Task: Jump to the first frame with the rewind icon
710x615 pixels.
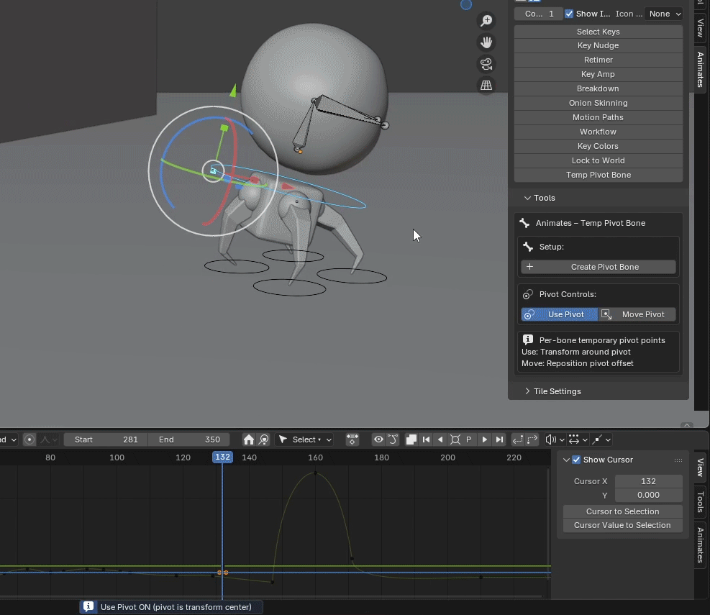Action: click(x=426, y=439)
